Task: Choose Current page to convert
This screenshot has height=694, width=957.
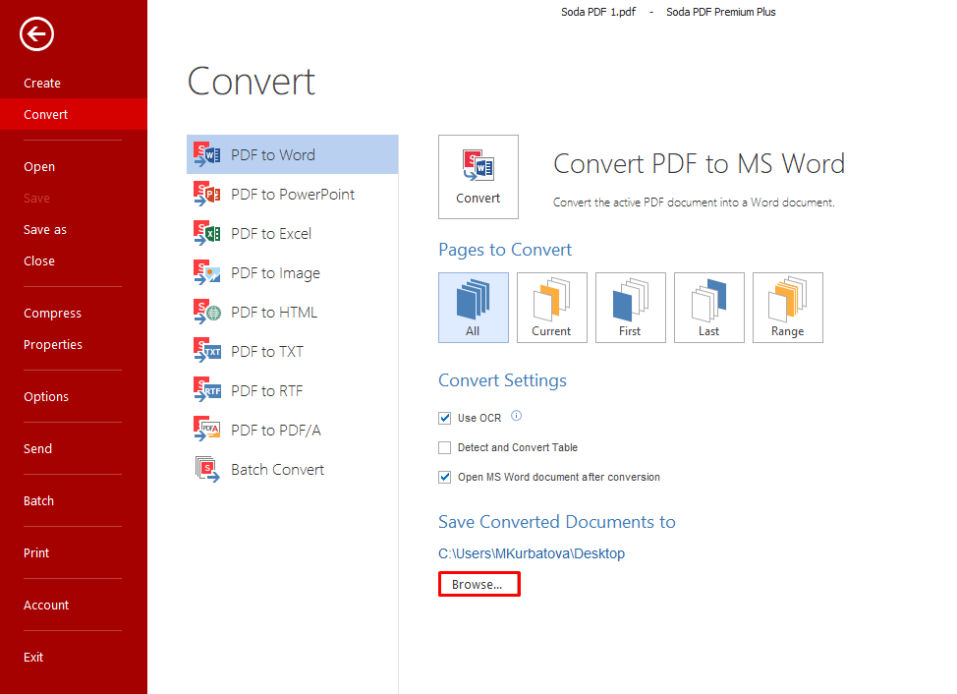Action: click(552, 308)
